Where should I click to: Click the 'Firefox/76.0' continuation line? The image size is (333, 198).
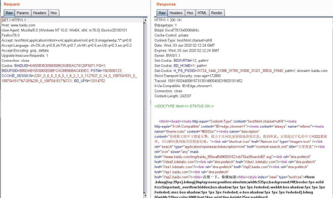click(11, 35)
